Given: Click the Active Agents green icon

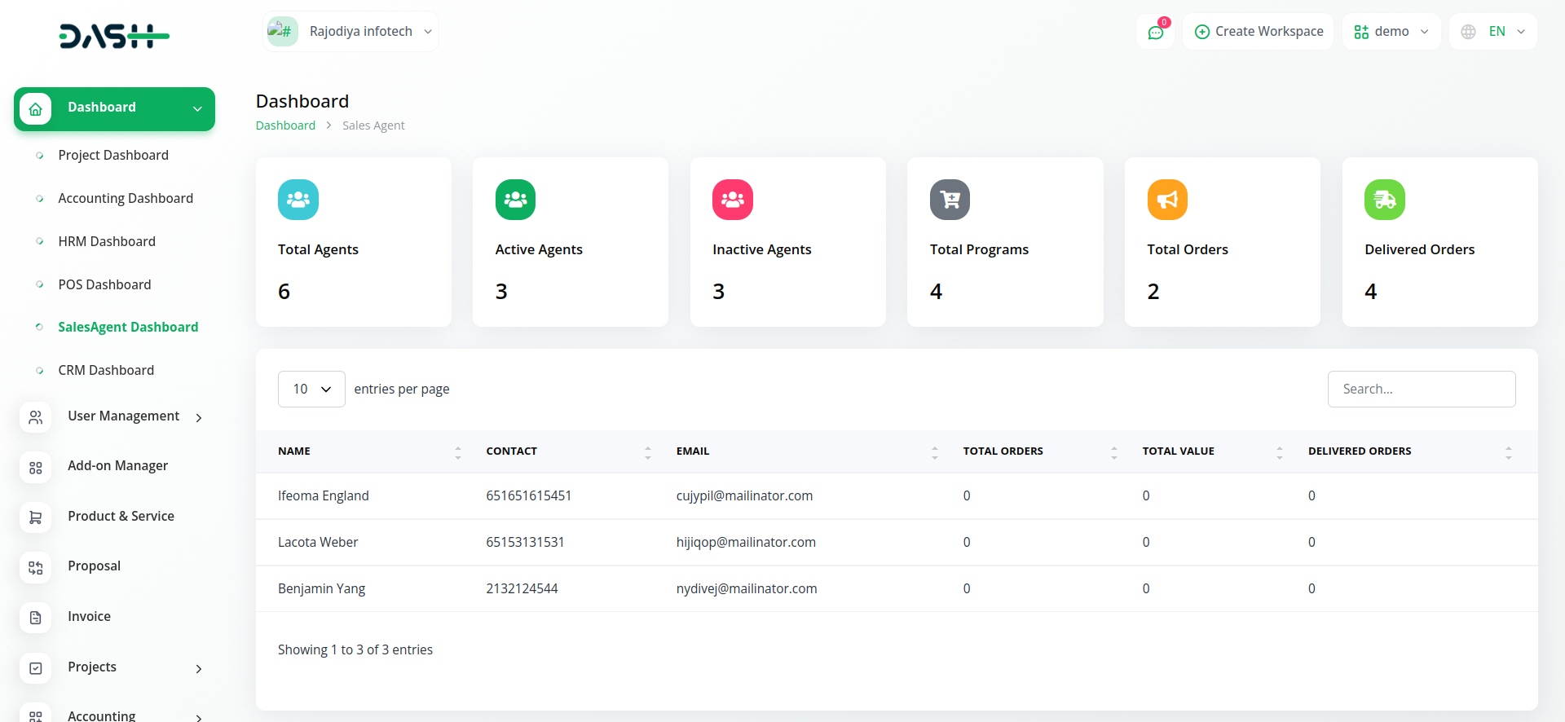Looking at the screenshot, I should 515,200.
